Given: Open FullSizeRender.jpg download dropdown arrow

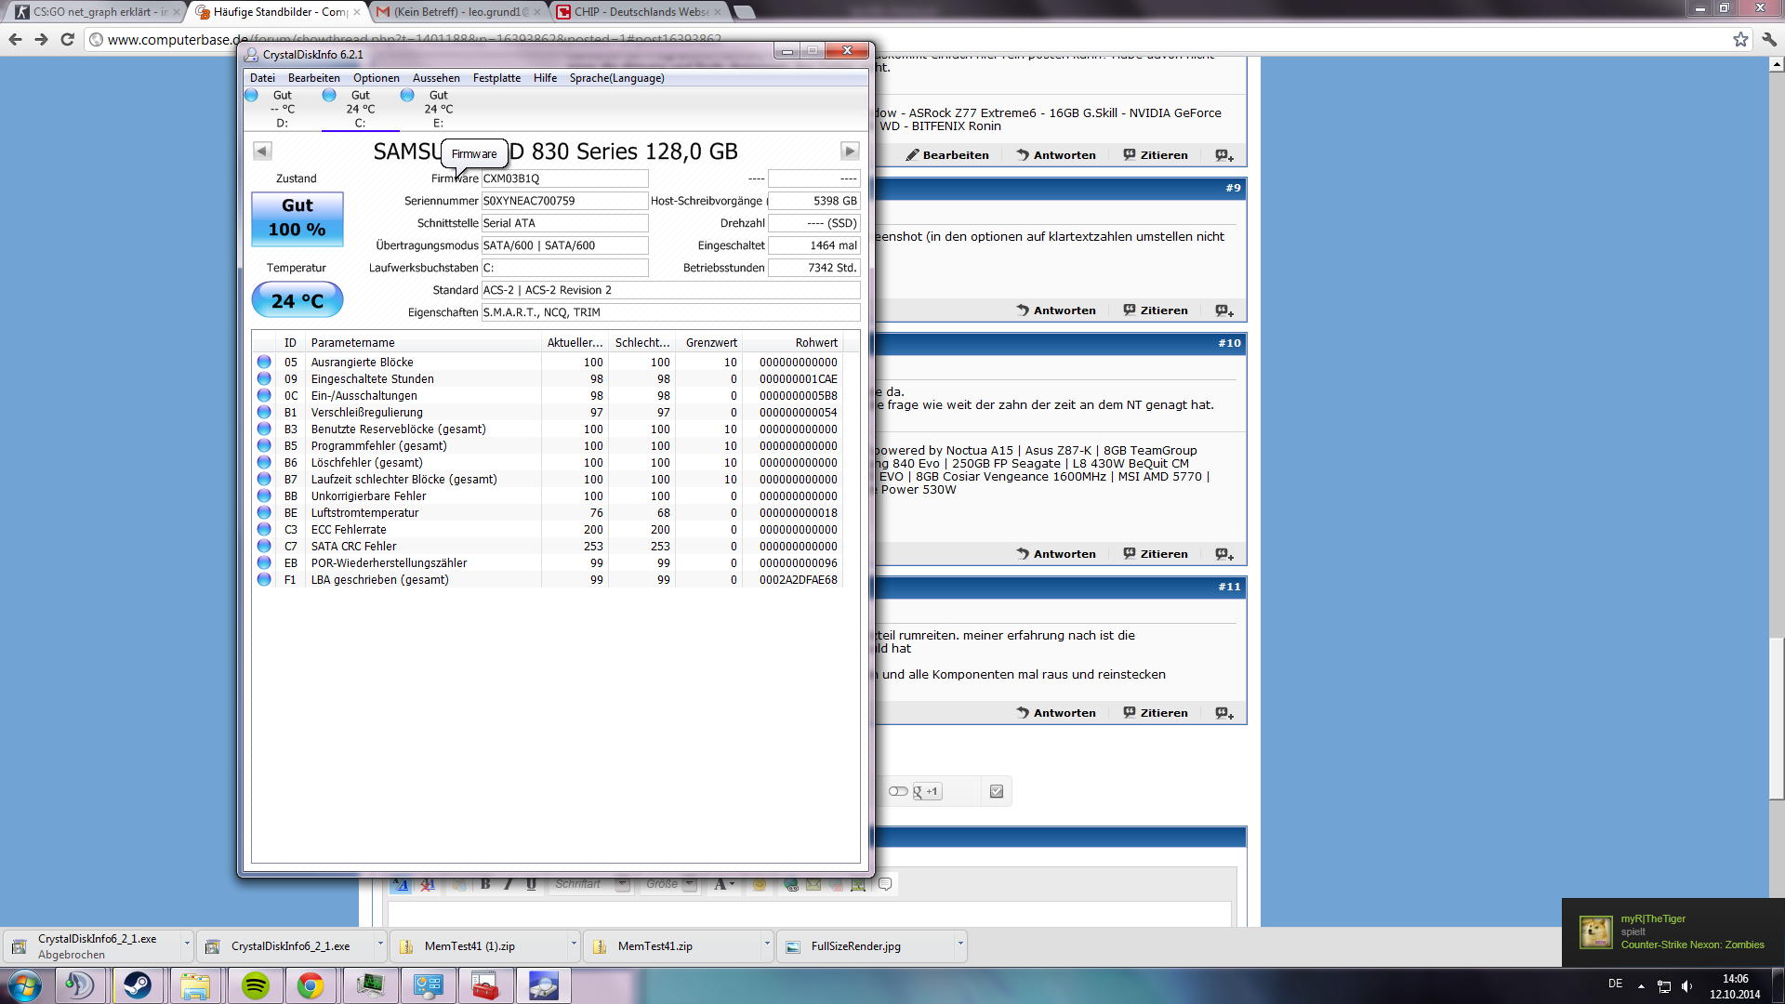Looking at the screenshot, I should (960, 945).
